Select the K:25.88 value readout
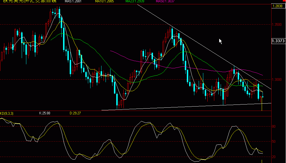286x163 pixels. (x=45, y=113)
